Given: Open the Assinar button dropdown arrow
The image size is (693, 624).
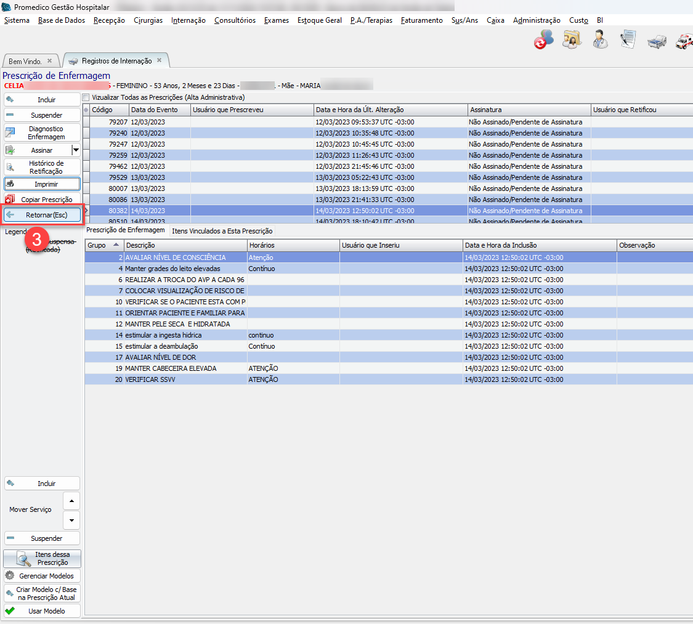Looking at the screenshot, I should (76, 150).
